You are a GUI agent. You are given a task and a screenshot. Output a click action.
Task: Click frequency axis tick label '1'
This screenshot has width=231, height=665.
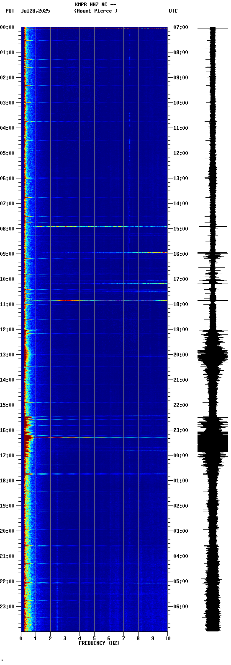36,639
